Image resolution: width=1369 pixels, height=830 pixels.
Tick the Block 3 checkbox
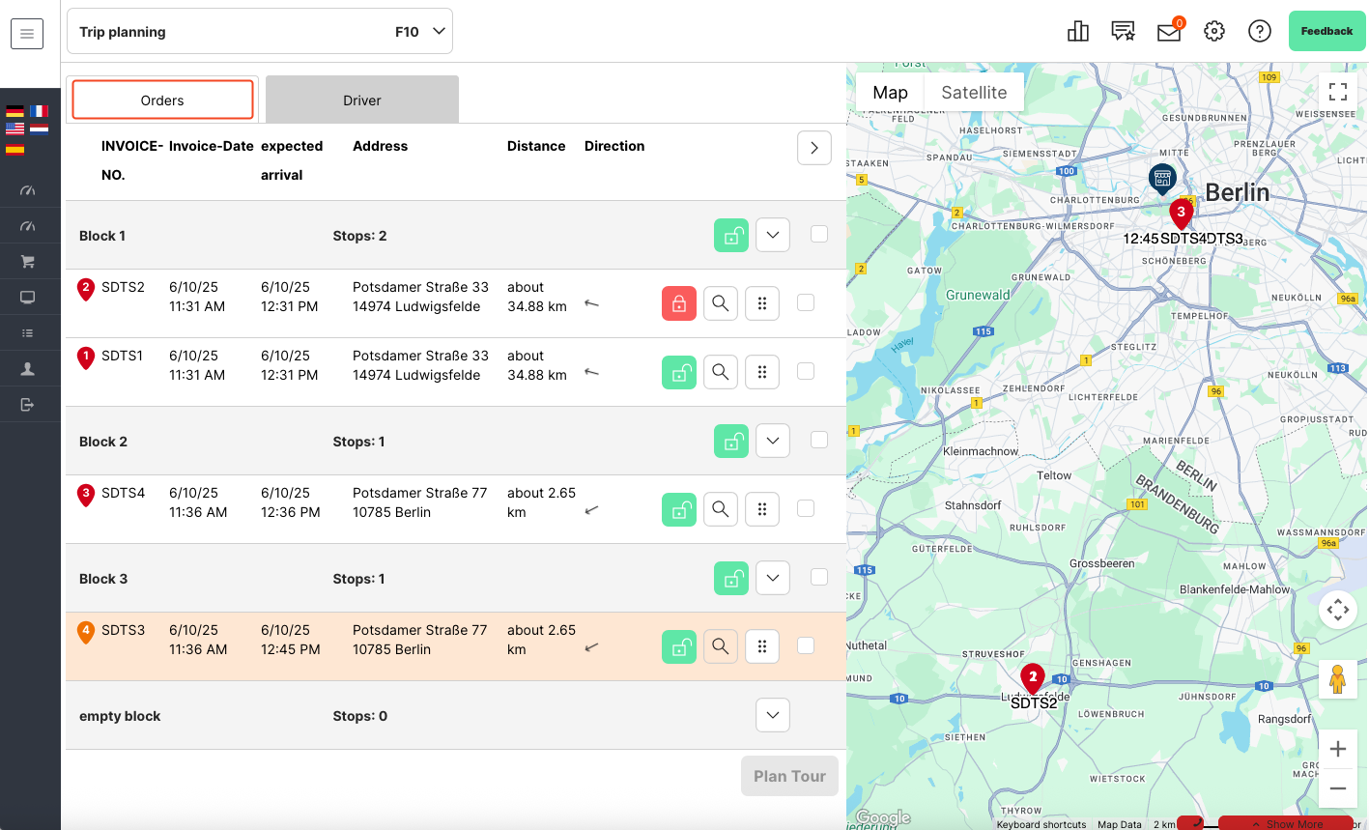click(819, 577)
